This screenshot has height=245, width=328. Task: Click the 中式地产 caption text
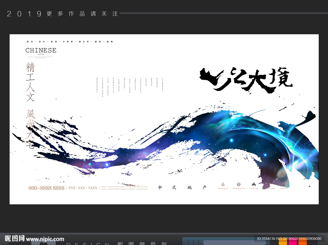point(182,187)
